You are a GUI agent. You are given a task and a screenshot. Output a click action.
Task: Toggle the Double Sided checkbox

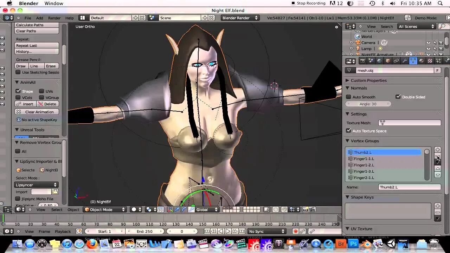coord(398,97)
